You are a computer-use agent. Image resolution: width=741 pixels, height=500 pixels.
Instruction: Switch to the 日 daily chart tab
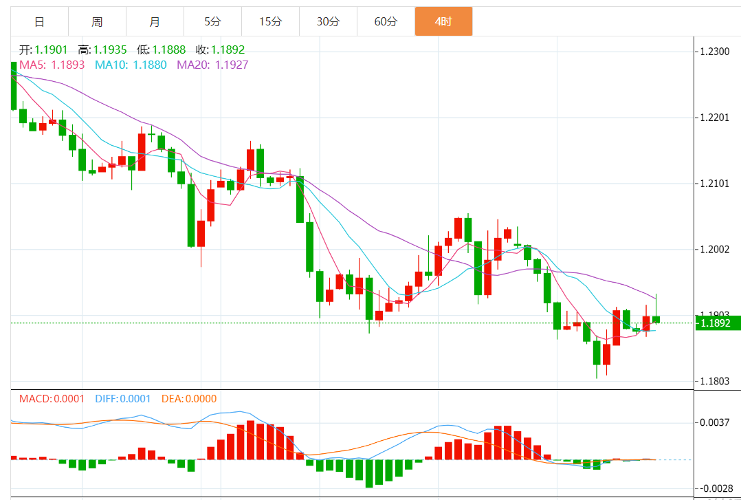40,21
